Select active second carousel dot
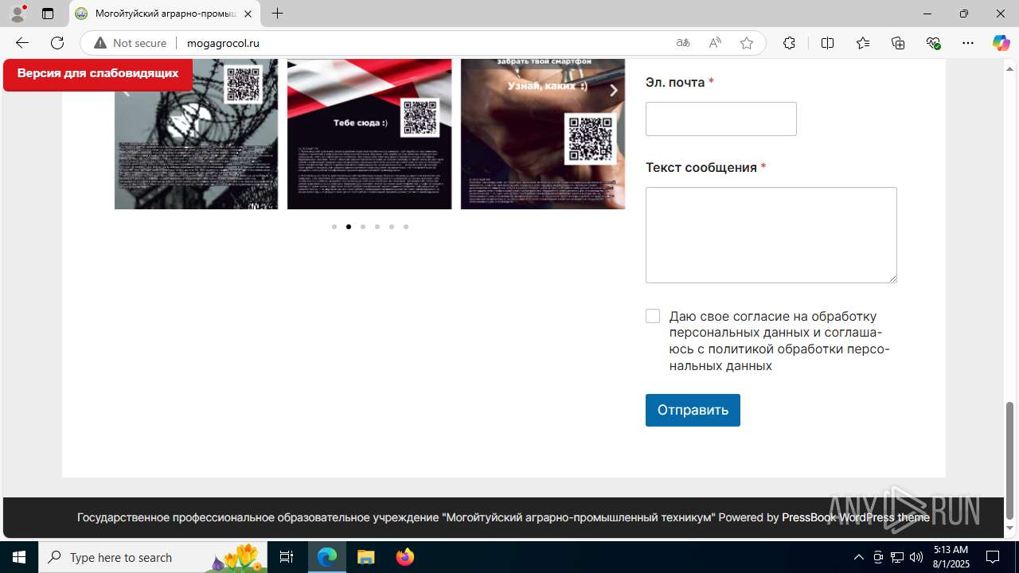 coord(349,227)
